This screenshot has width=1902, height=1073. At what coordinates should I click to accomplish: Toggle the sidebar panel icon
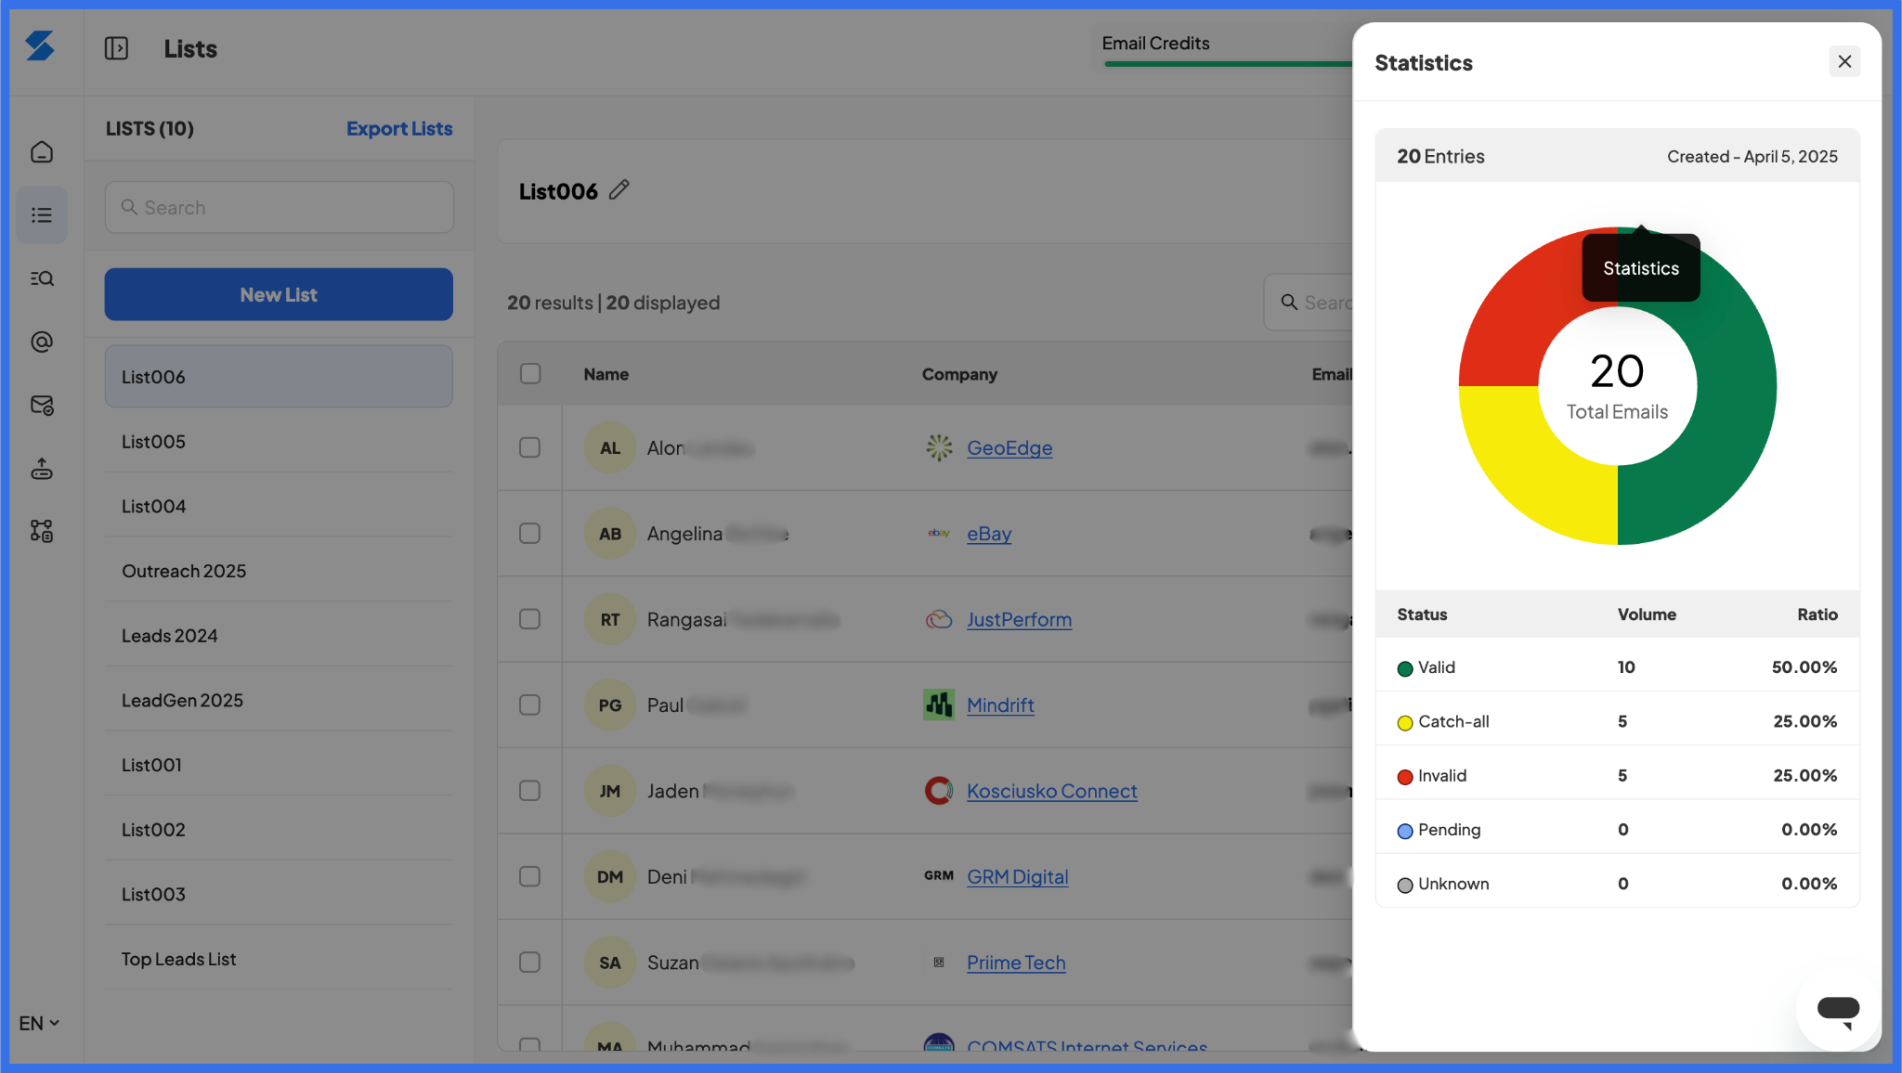tap(116, 48)
